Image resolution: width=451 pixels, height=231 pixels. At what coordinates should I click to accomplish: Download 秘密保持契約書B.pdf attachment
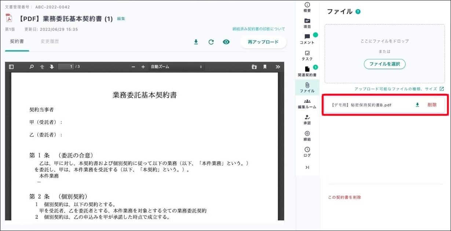(417, 105)
